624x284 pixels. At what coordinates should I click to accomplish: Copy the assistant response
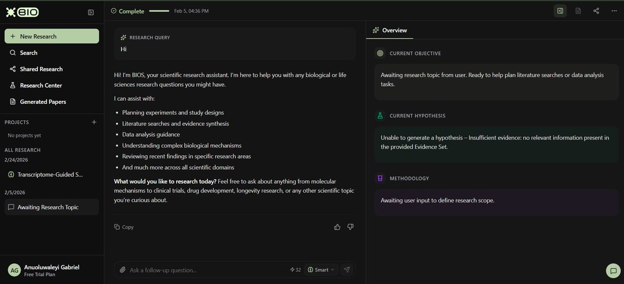point(124,227)
